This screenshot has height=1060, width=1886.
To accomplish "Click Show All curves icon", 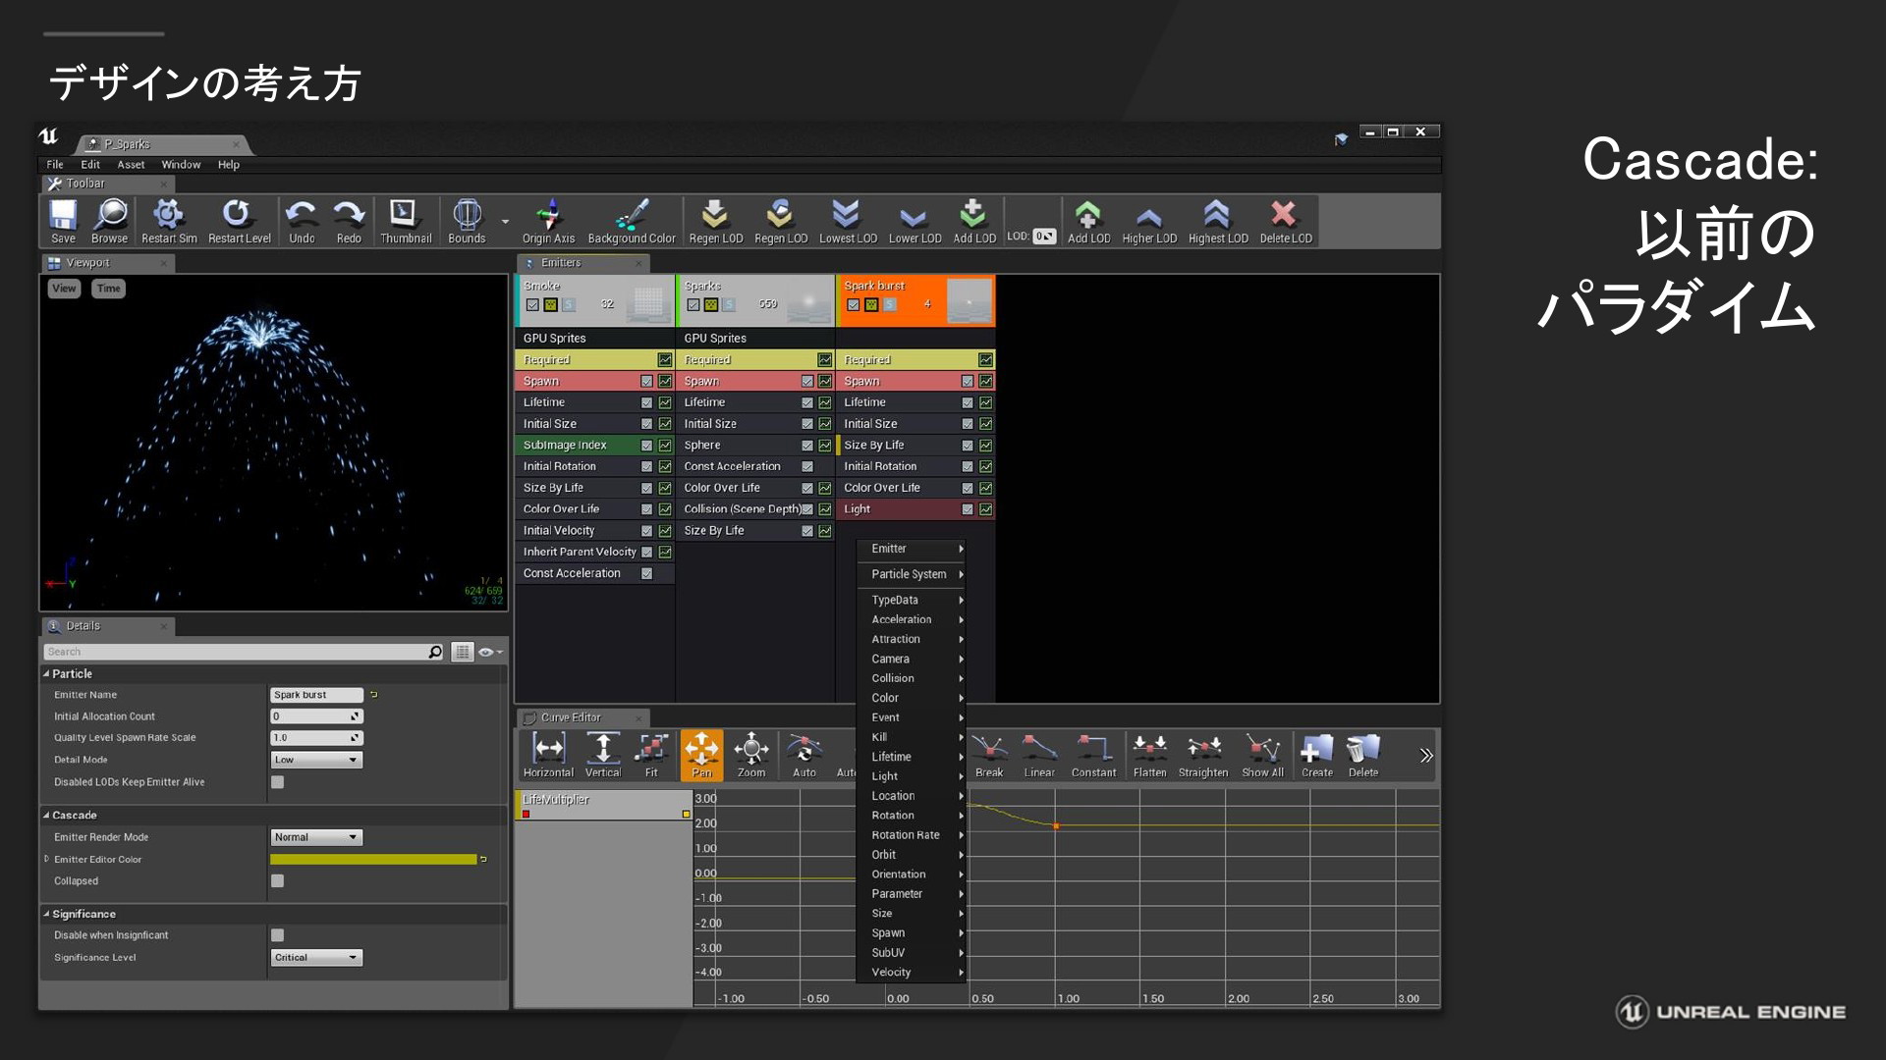I will click(x=1262, y=755).
